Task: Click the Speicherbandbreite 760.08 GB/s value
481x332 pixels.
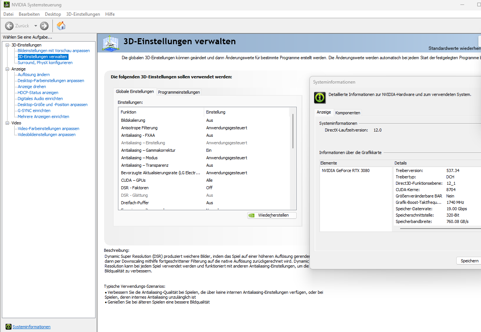Action: [x=457, y=221]
